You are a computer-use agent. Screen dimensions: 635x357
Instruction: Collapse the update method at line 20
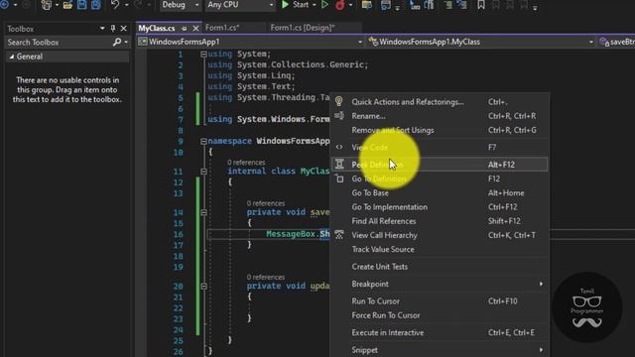[x=203, y=287]
